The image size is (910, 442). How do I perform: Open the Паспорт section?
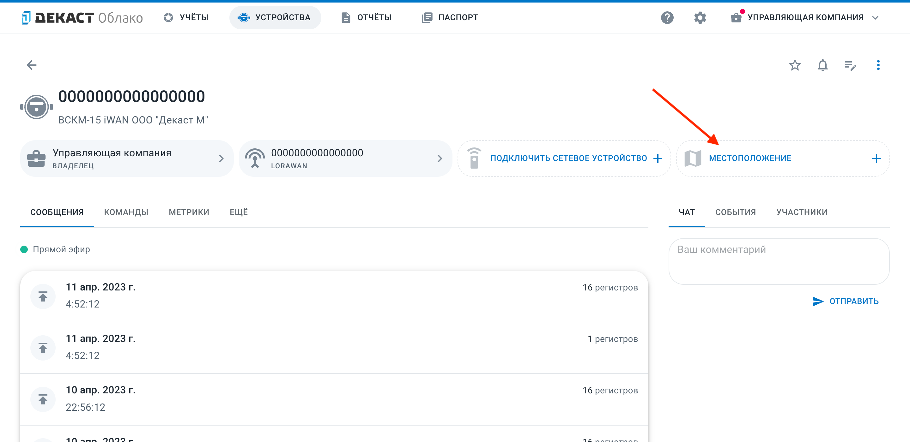[x=450, y=17]
